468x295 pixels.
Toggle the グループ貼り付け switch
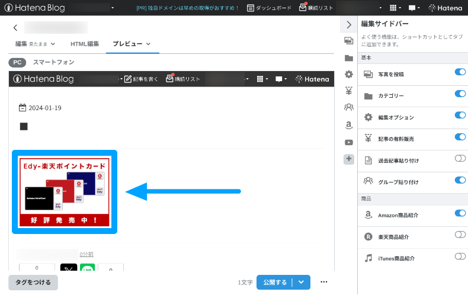(460, 180)
